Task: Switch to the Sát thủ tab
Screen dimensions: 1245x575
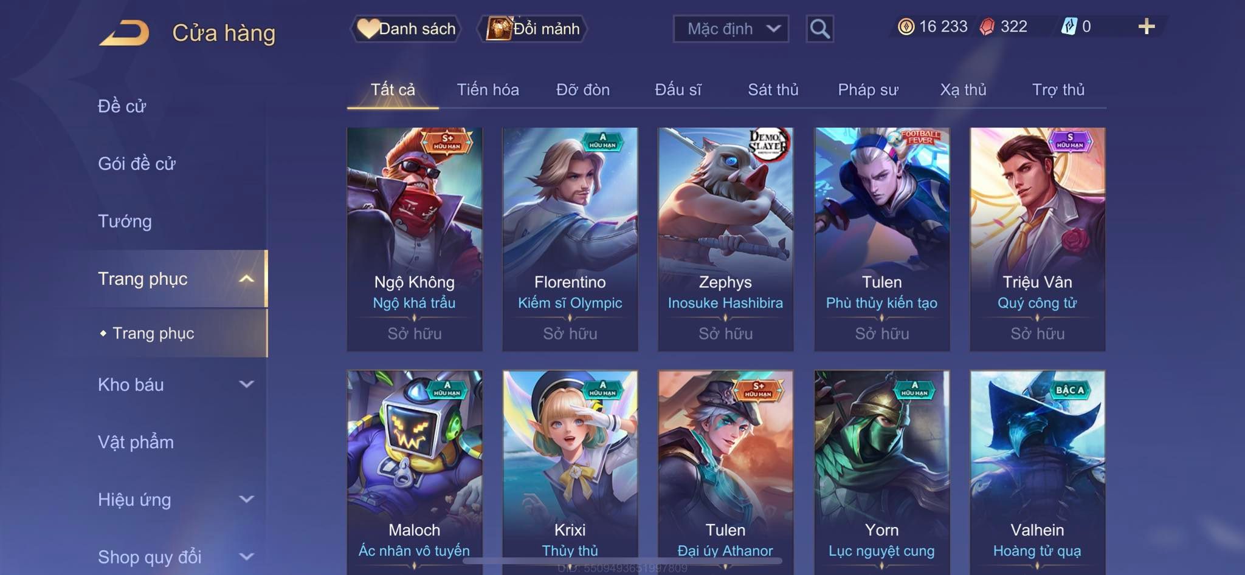Action: click(x=773, y=90)
